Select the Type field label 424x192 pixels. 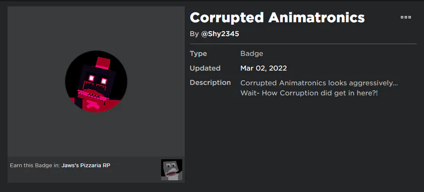click(198, 54)
